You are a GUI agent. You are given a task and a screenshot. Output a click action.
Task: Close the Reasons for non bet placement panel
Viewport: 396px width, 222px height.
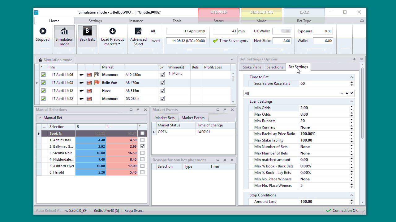(232, 160)
